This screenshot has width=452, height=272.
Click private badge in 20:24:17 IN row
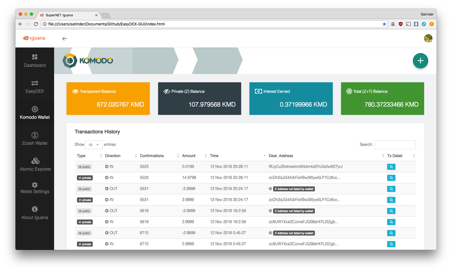[x=85, y=200]
